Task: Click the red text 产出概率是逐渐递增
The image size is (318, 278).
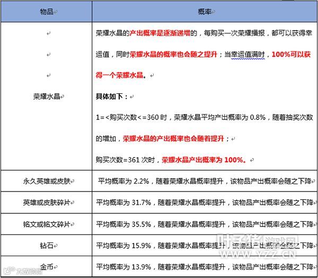Action: [x=160, y=33]
